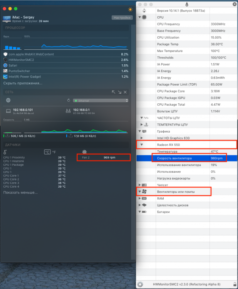238x289 pixels.
Task: Select the Нагрузка видеокарты row
Action: (x=187, y=178)
